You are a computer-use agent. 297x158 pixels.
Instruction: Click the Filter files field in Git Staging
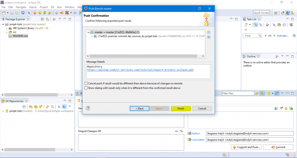(238, 93)
